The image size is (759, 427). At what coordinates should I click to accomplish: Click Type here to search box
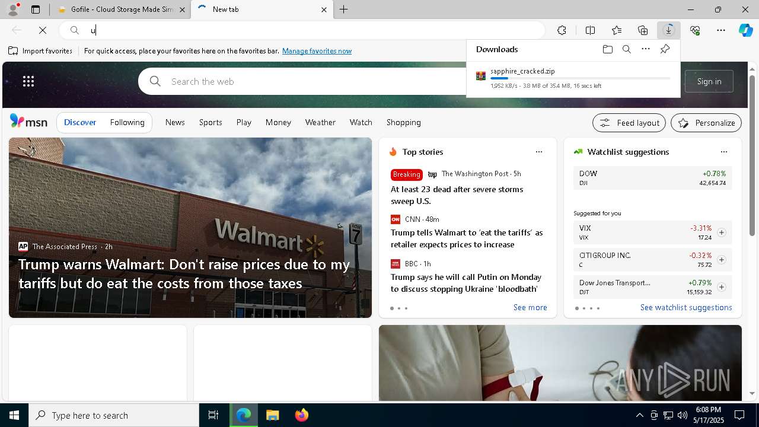(114, 415)
